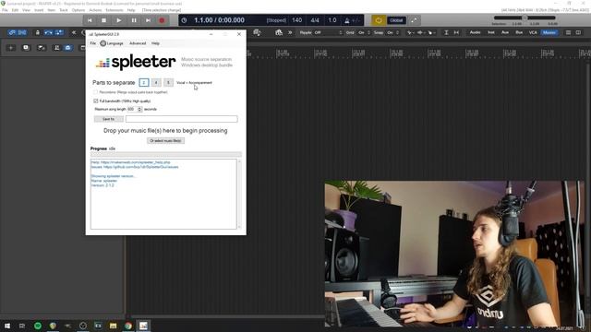The height and width of the screenshot is (332, 591).
Task: Select the Audio track filter button
Action: click(x=475, y=33)
